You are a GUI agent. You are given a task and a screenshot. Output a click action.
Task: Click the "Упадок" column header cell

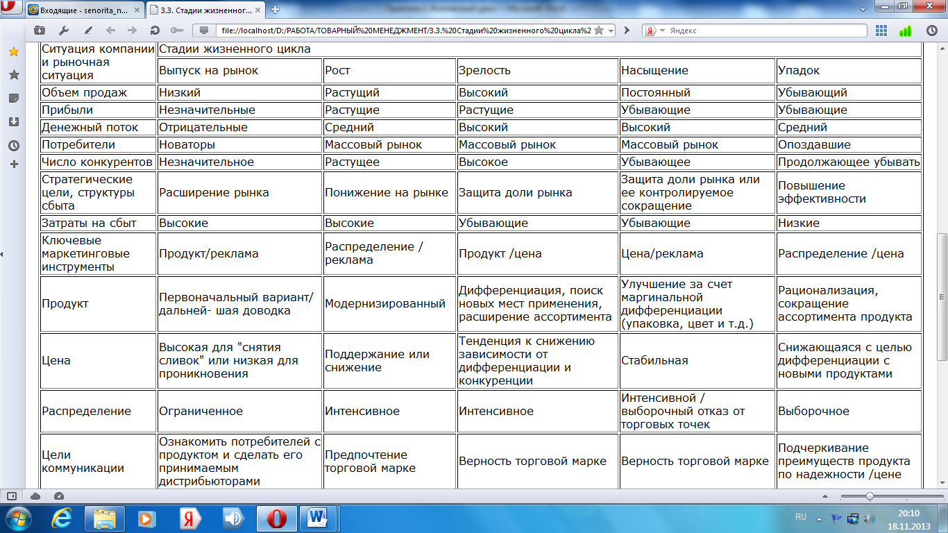pos(849,70)
